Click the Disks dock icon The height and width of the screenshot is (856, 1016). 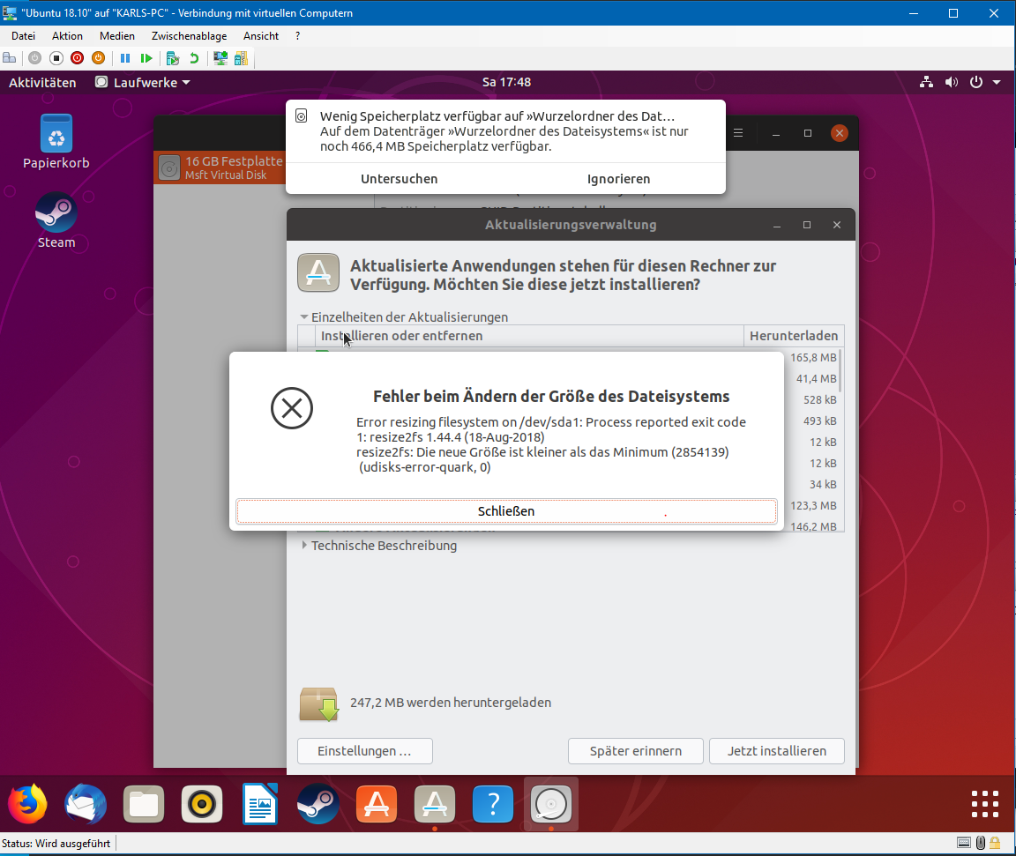550,804
